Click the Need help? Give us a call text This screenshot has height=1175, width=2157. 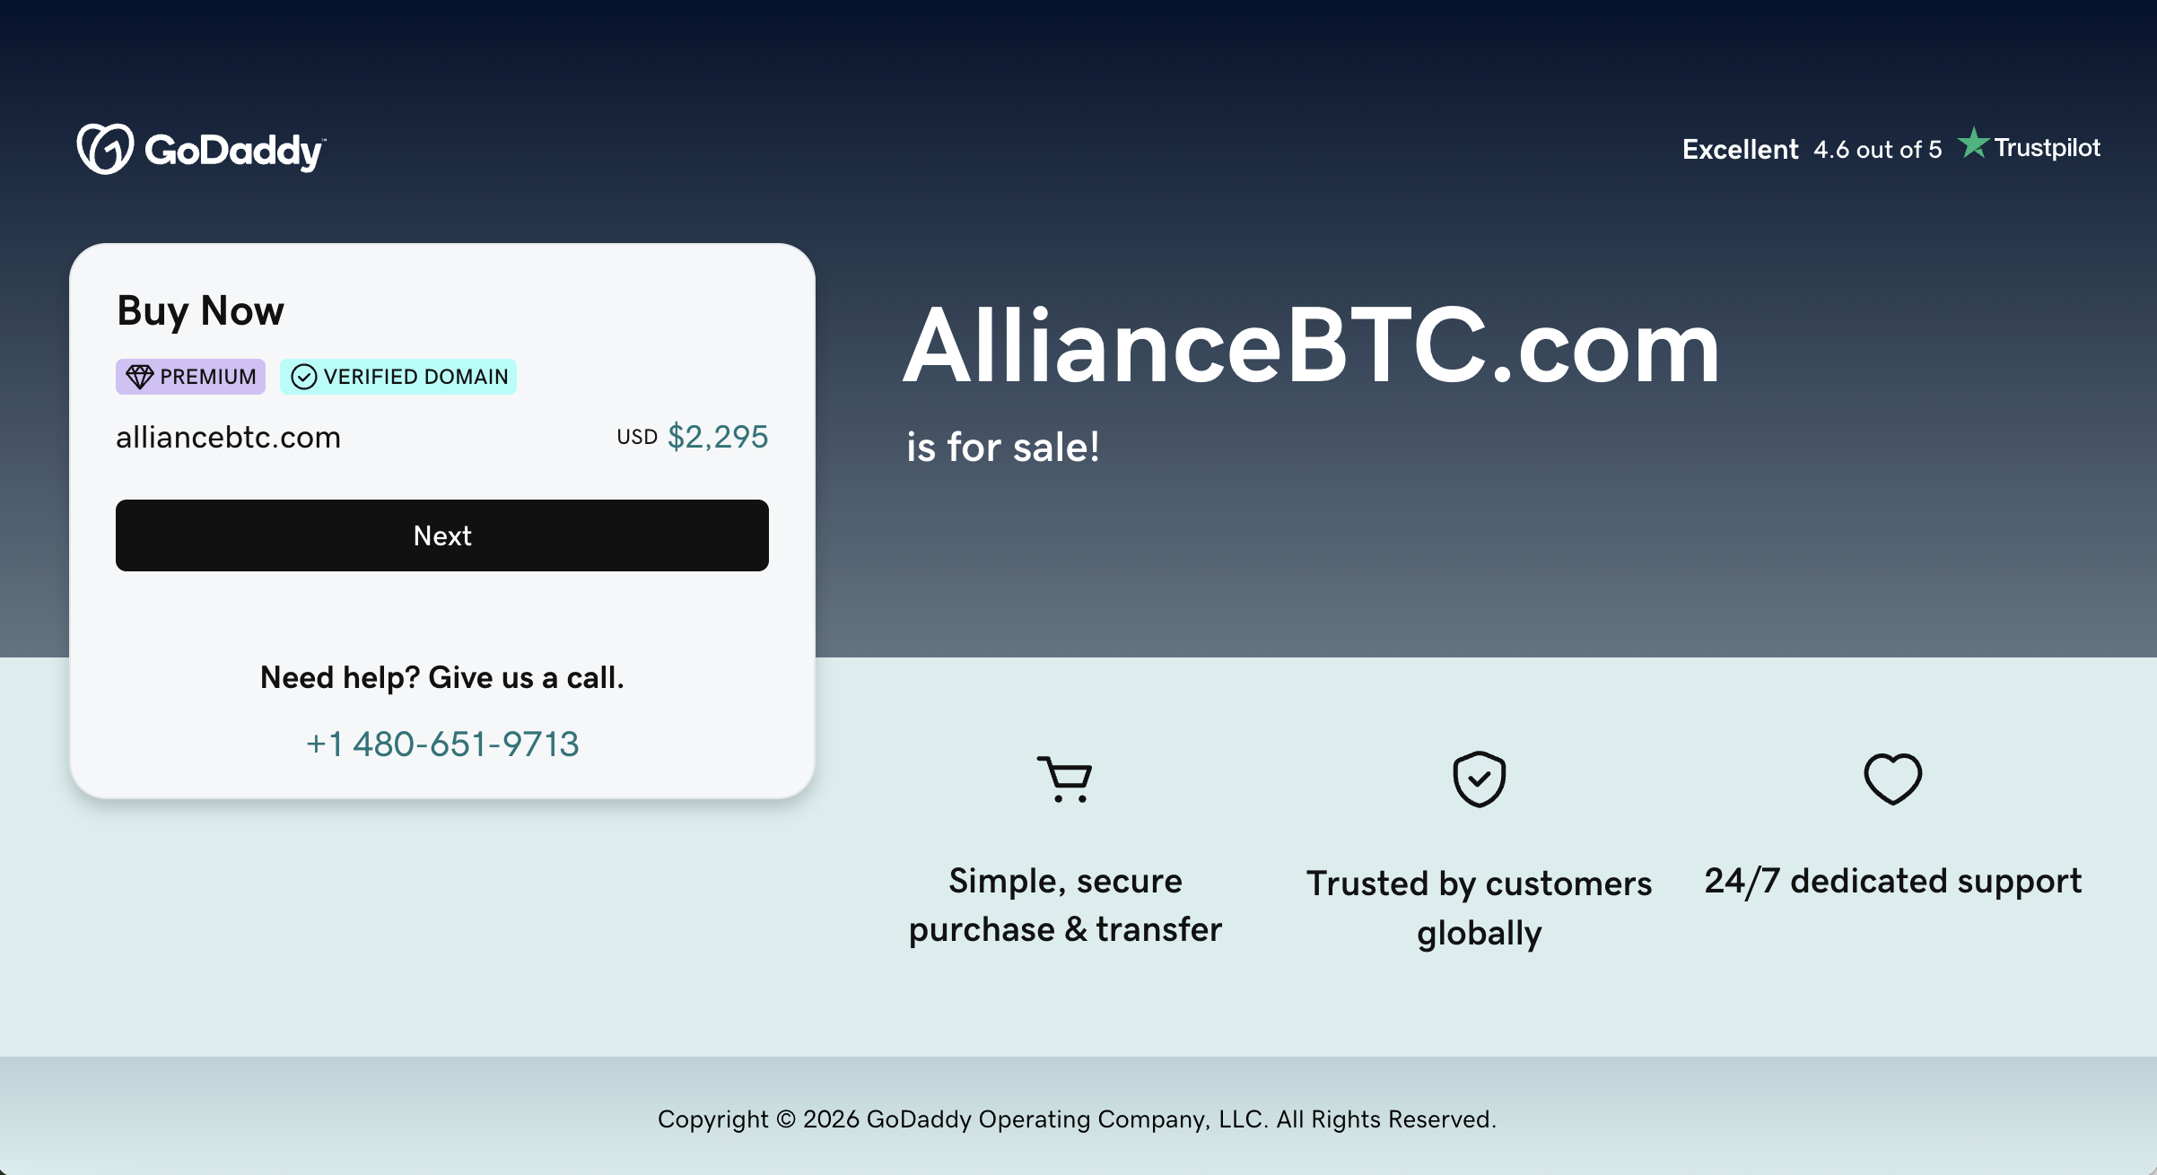point(441,678)
